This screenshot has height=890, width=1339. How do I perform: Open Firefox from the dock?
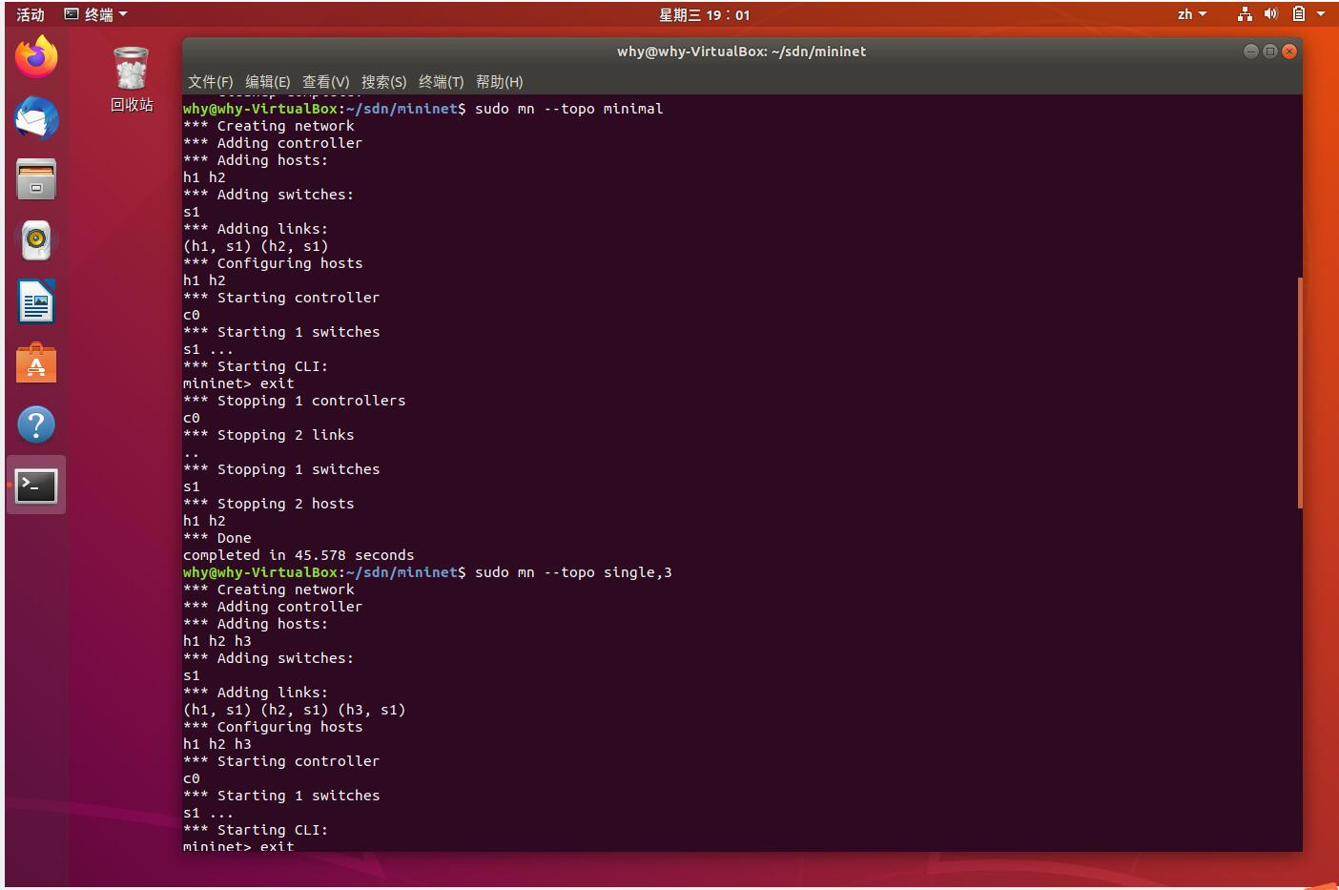[36, 57]
